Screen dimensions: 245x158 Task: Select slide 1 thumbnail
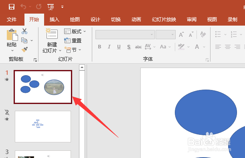coord(43,87)
